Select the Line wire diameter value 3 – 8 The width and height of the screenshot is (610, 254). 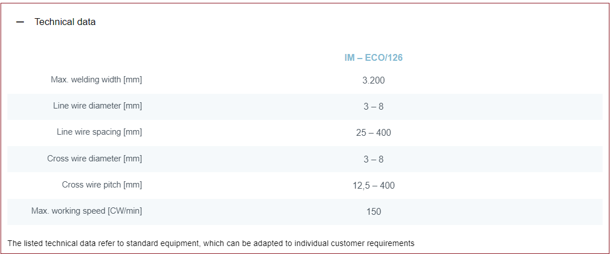[x=373, y=107]
